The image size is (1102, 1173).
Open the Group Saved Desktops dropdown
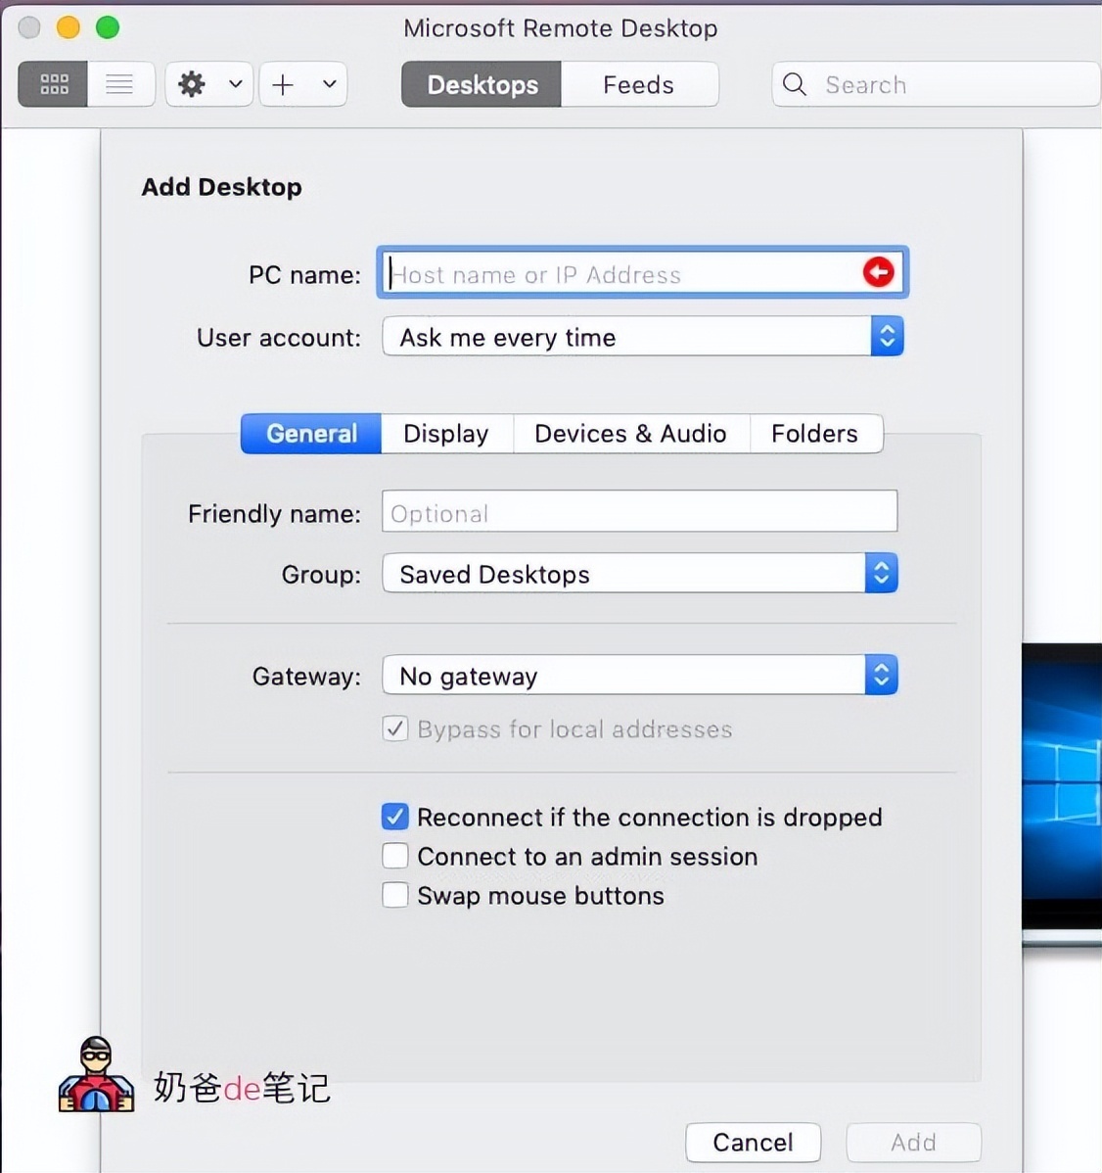[x=639, y=574]
